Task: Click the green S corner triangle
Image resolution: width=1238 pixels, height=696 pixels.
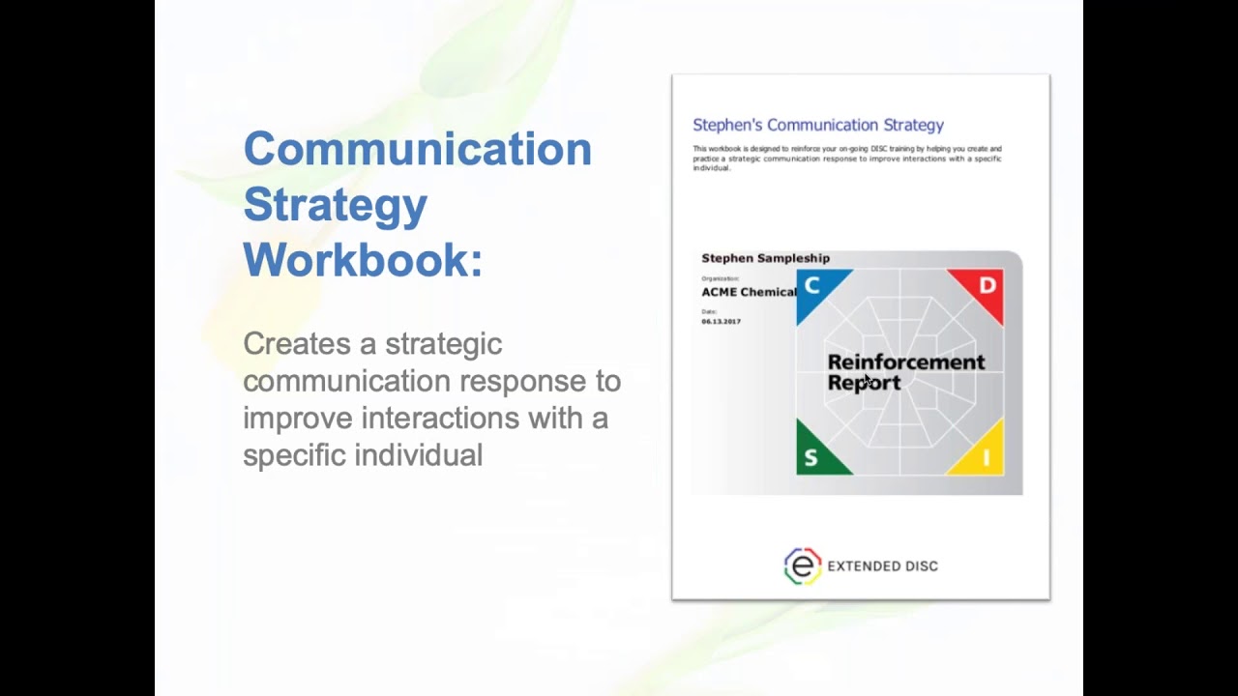Action: click(817, 453)
